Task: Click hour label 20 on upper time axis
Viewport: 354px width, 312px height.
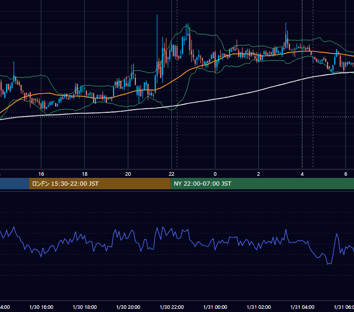Action: coord(128,174)
